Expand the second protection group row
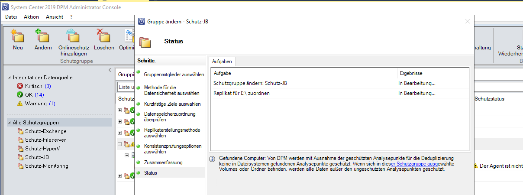 point(120,121)
